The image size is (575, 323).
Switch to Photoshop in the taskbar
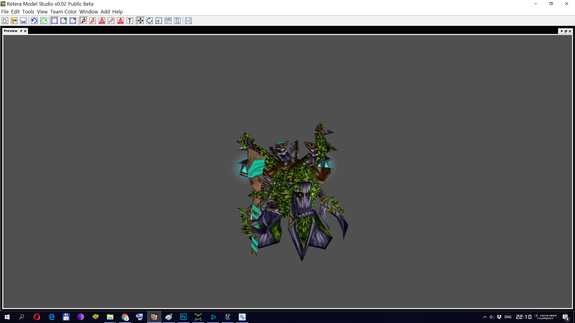184,317
